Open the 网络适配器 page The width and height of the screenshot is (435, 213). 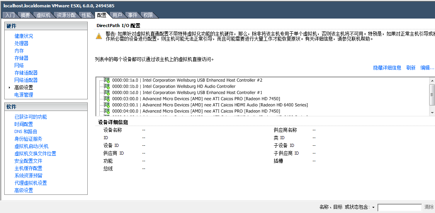[26, 80]
